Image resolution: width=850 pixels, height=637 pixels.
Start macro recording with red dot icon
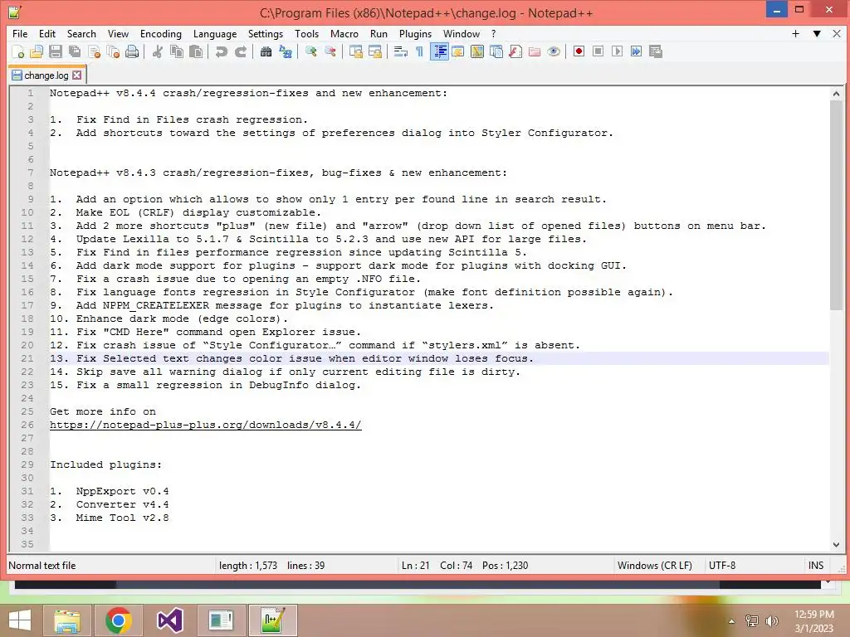coord(579,51)
